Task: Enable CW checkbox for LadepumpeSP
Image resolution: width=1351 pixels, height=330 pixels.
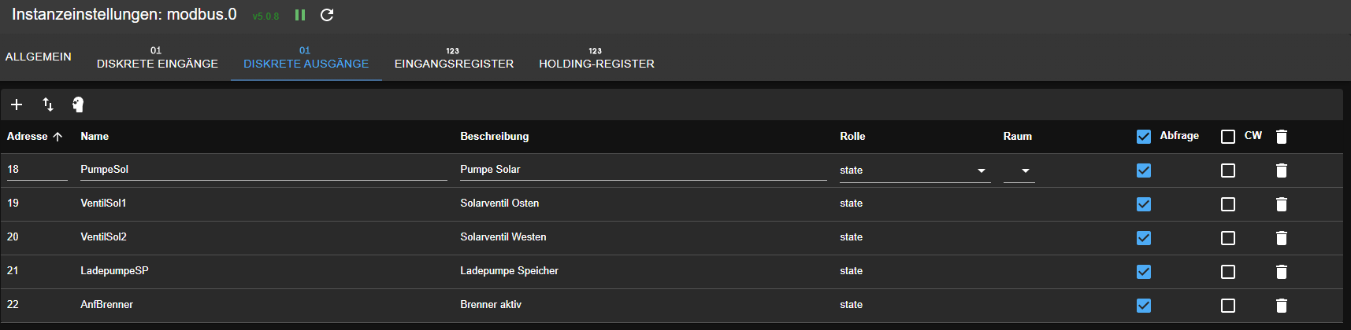Action: [1228, 272]
